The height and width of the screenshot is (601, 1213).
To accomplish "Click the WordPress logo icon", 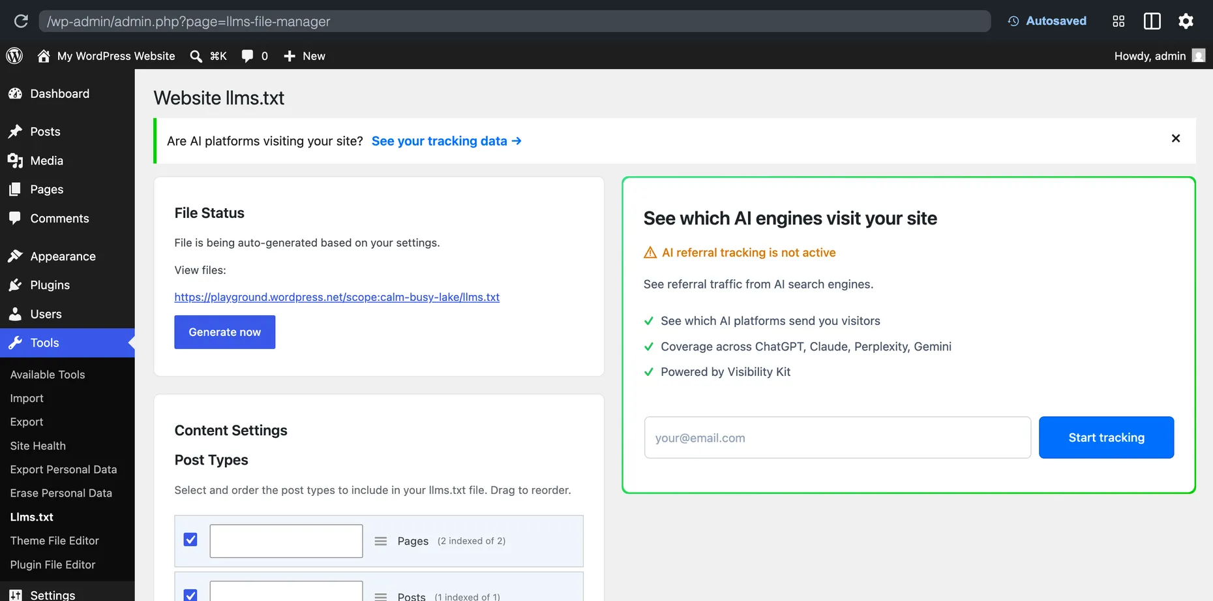I will [x=14, y=56].
